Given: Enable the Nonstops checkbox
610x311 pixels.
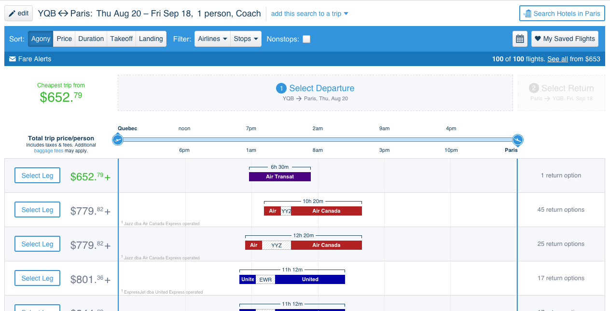Looking at the screenshot, I should [x=306, y=39].
